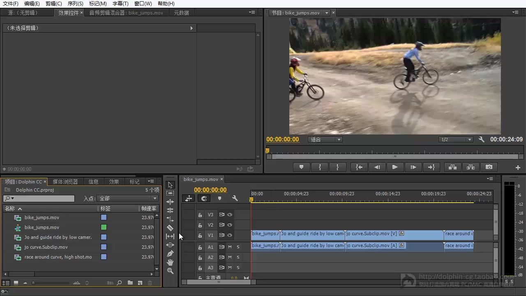Select the Razor tool
This screenshot has height=296, width=526.
click(x=170, y=228)
